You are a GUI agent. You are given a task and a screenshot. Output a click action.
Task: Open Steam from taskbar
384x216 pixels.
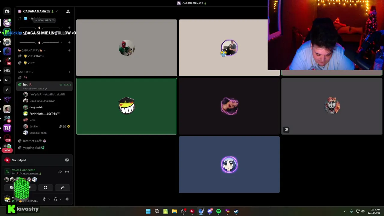click(236, 211)
